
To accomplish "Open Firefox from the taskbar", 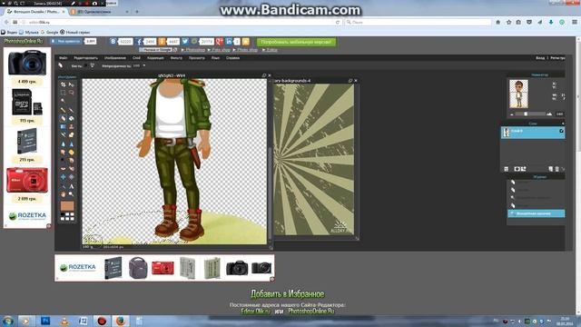I will (121, 321).
